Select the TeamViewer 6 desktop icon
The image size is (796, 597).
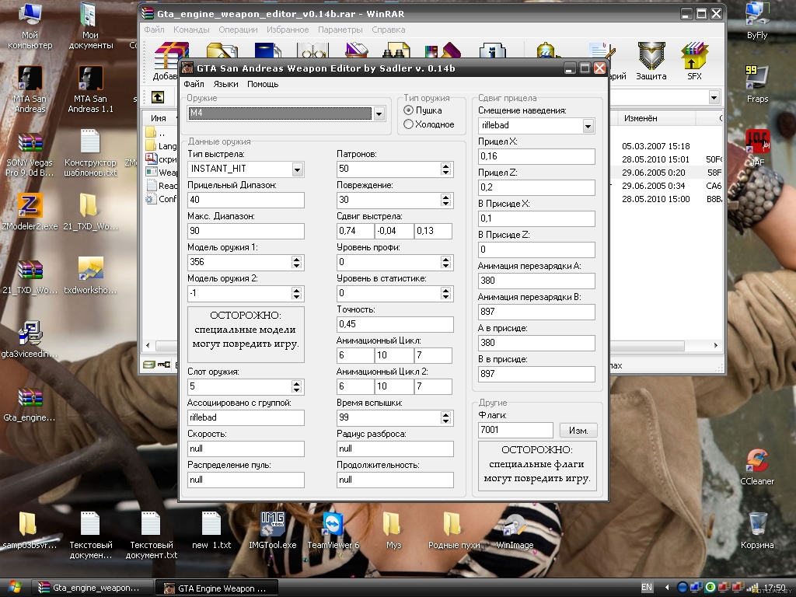coord(333,531)
